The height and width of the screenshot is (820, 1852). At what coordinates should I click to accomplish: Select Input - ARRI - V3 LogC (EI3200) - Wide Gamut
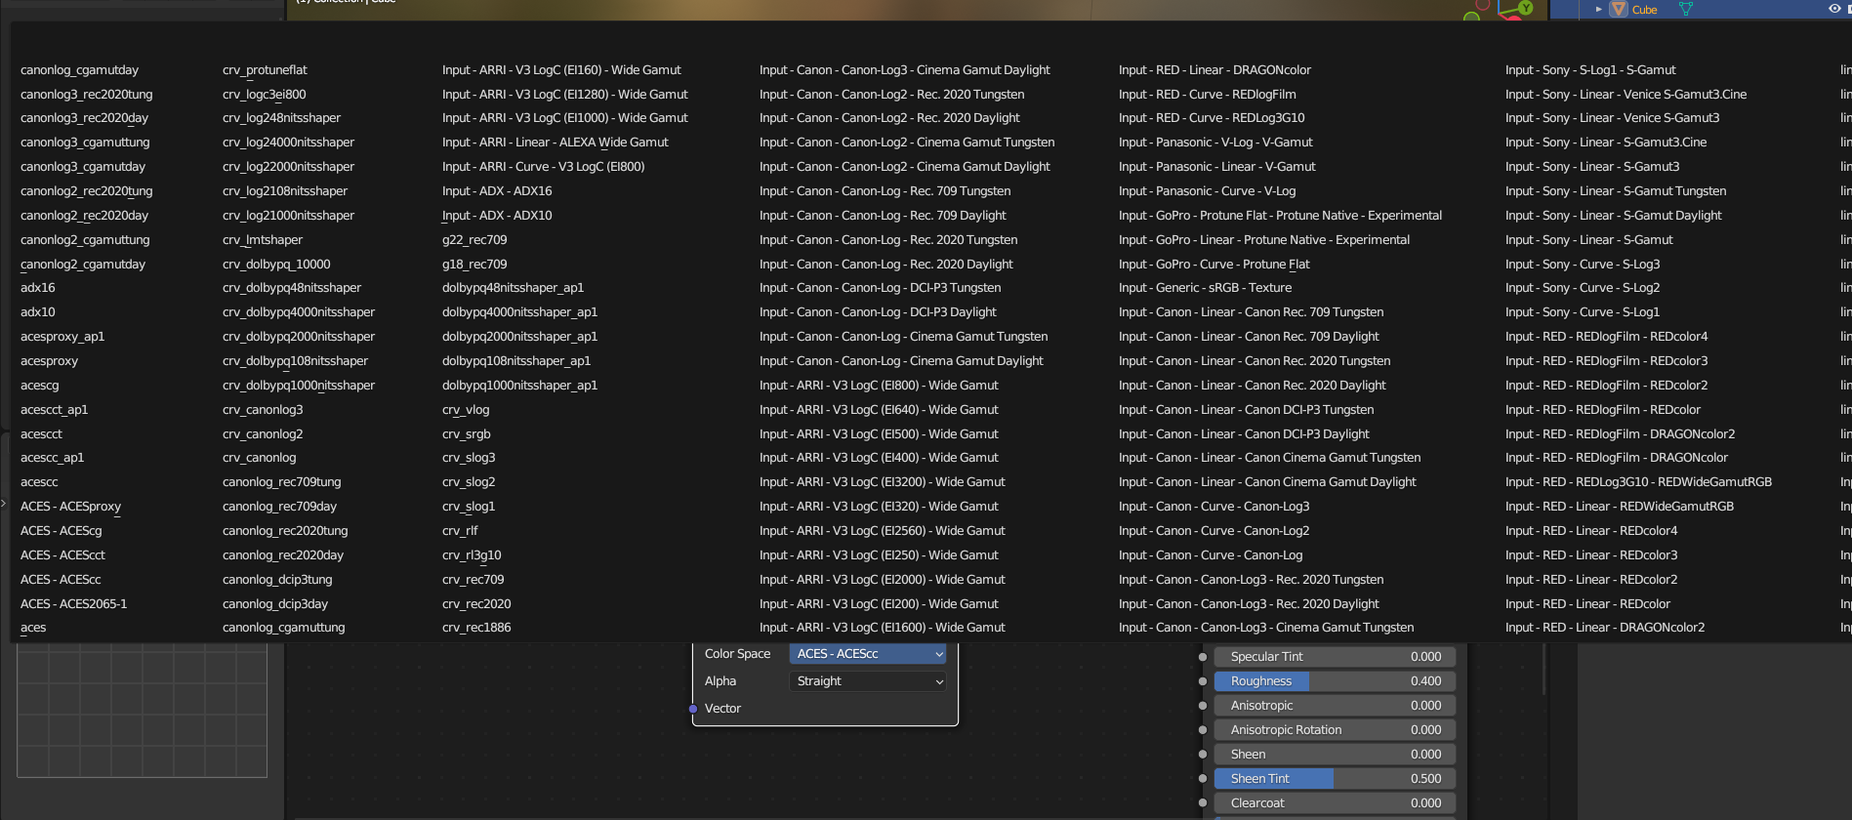click(883, 482)
